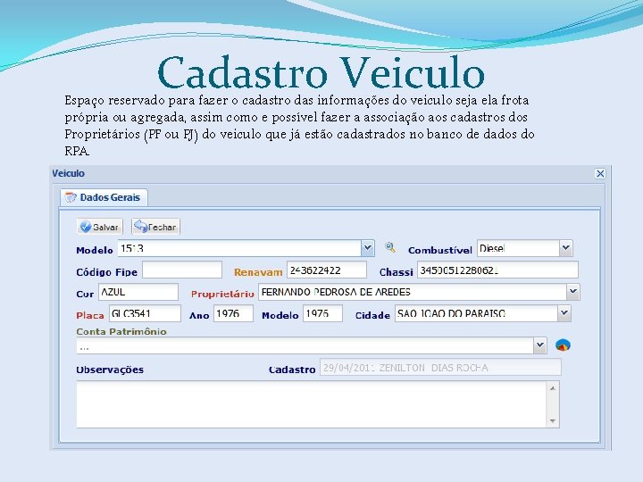This screenshot has width=643, height=482.
Task: Click the magnifier search icon beside Modelo
Action: tap(390, 247)
